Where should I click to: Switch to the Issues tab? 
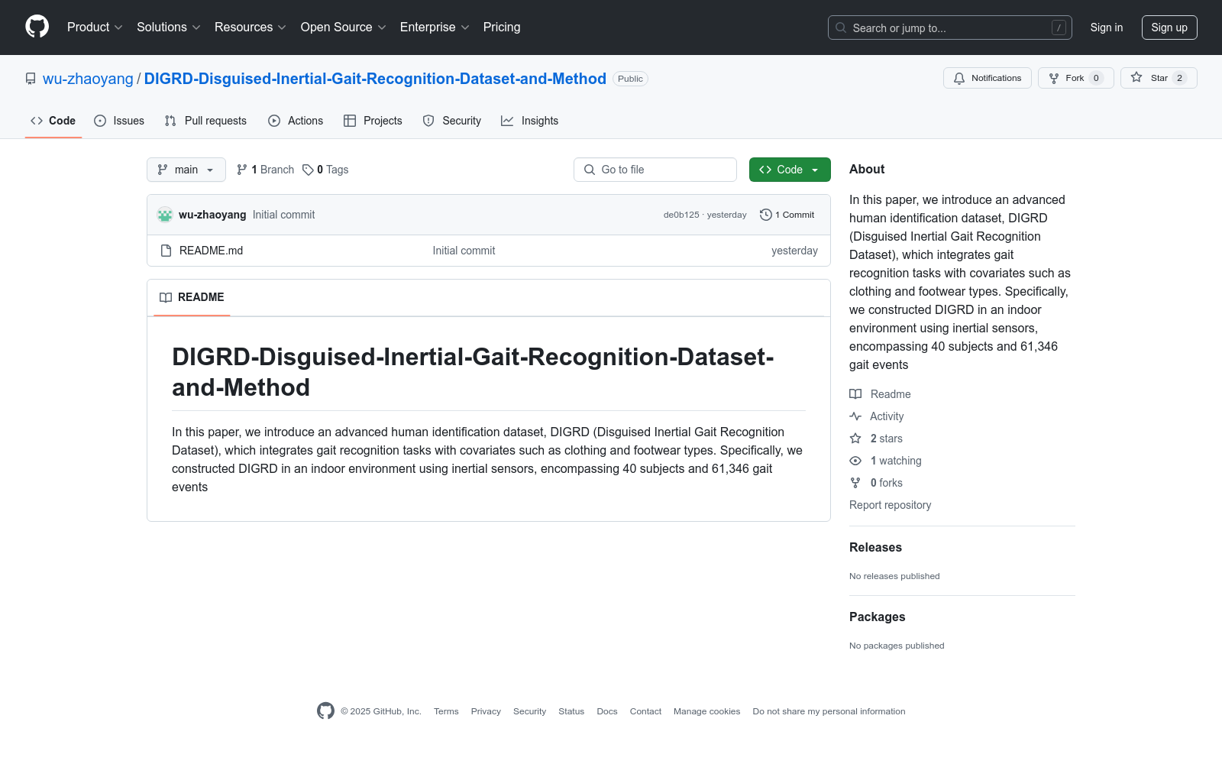[119, 121]
